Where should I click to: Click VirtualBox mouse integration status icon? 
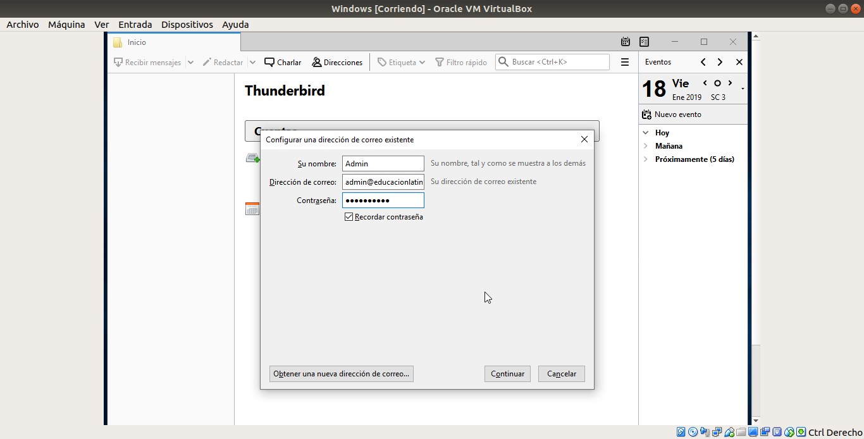(x=789, y=433)
